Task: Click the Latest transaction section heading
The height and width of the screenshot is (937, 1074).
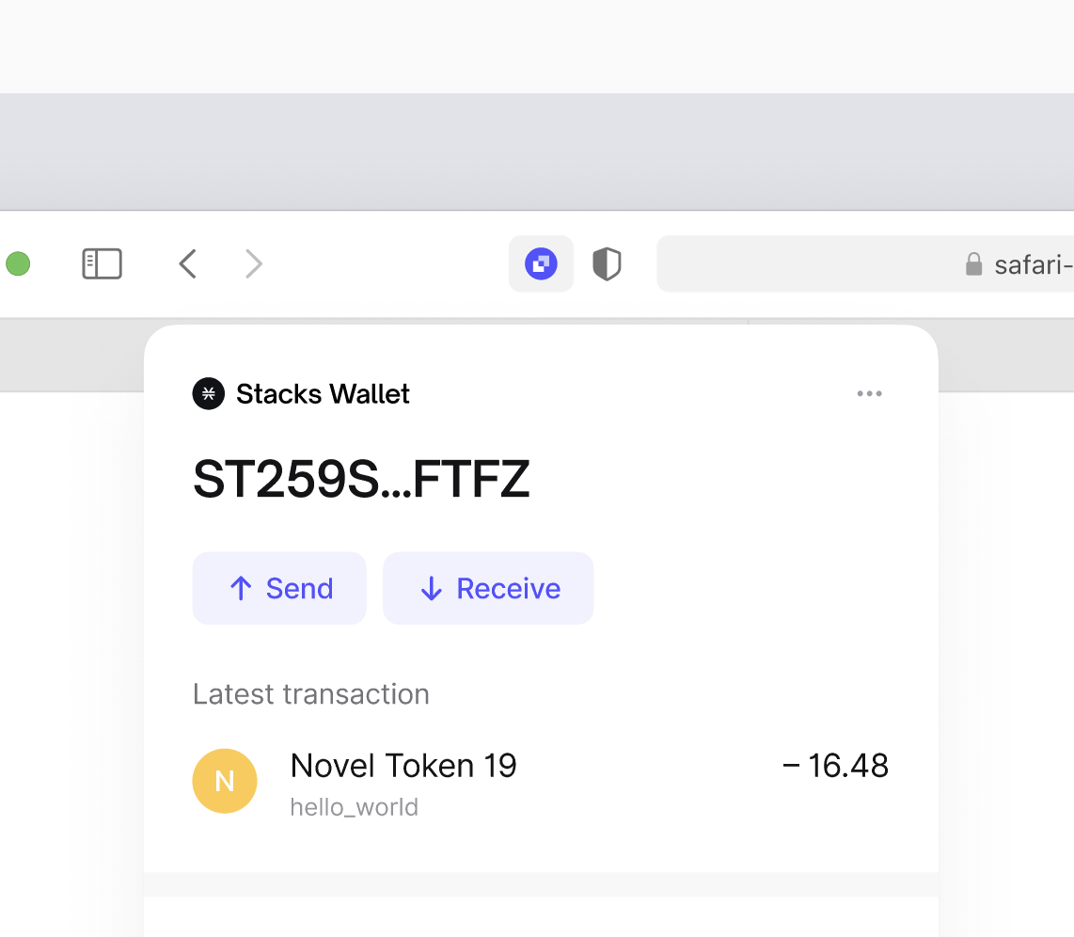Action: tap(310, 693)
